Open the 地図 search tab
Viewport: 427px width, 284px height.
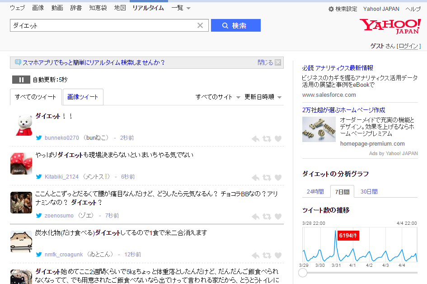[x=120, y=8]
